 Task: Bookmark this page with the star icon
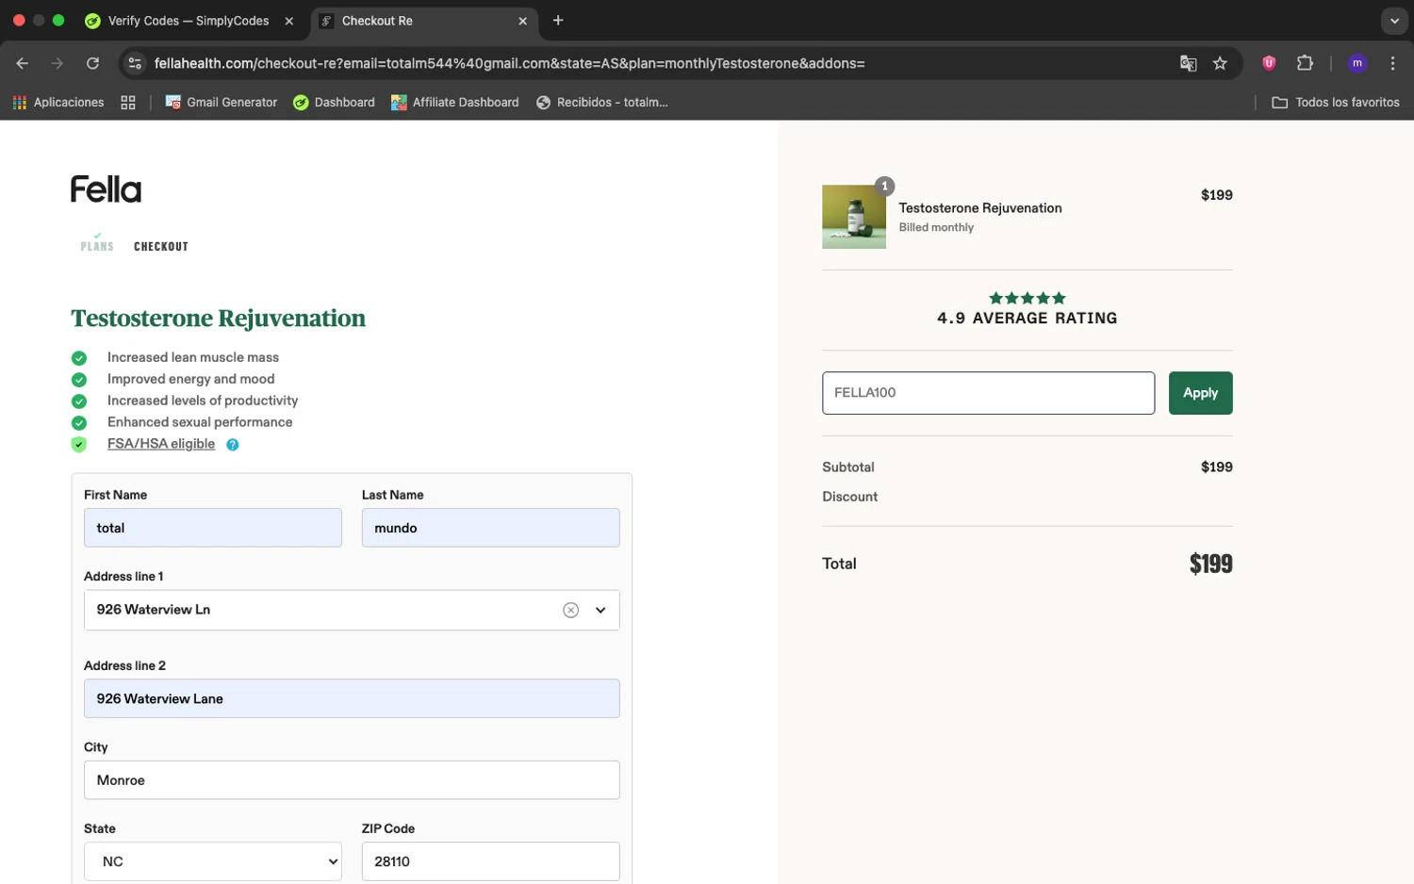pos(1220,63)
